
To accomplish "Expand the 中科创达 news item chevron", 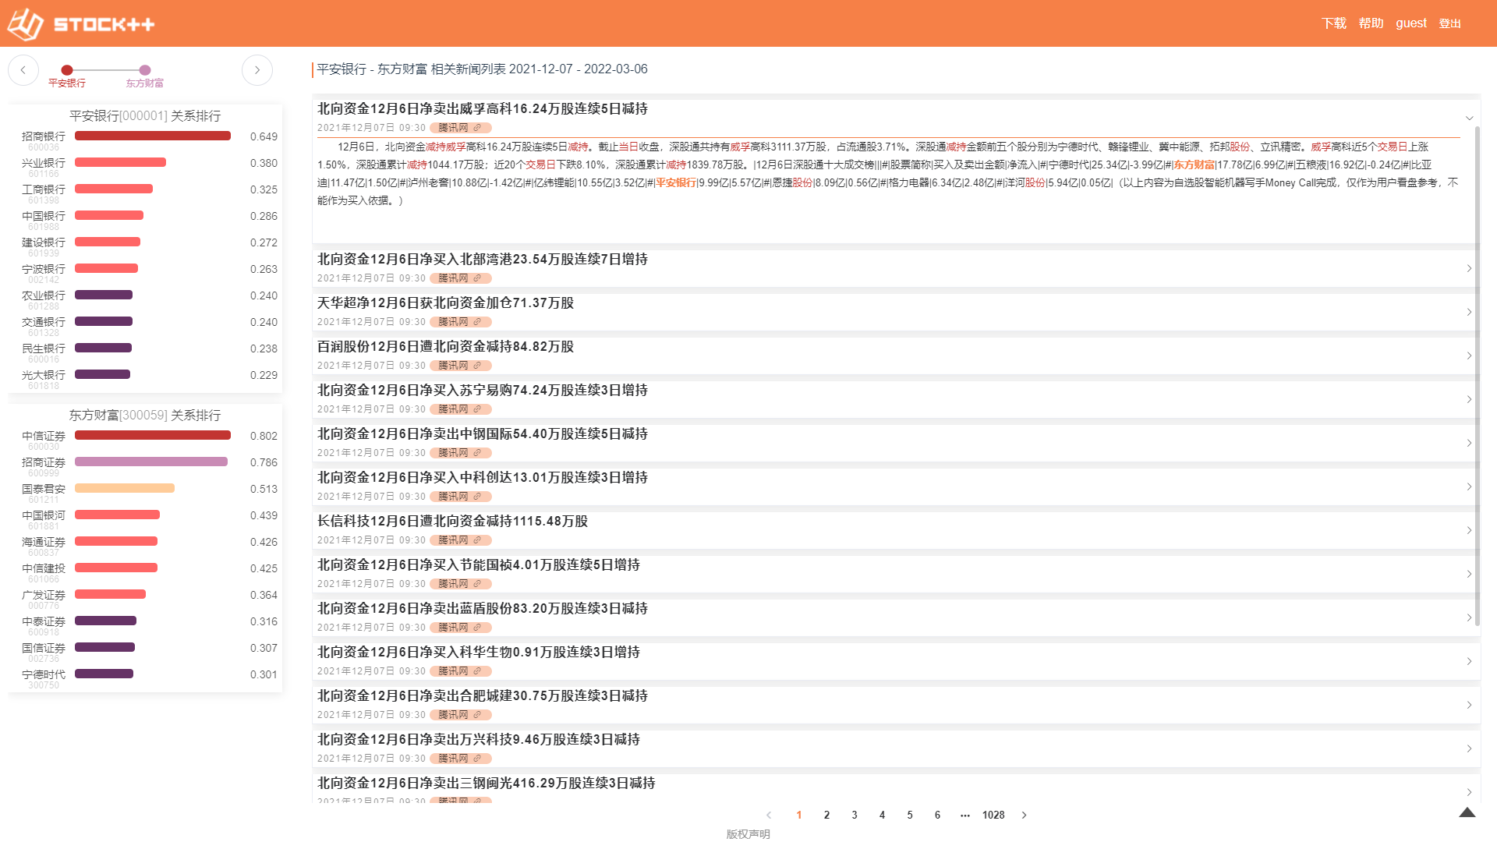I will click(1469, 486).
